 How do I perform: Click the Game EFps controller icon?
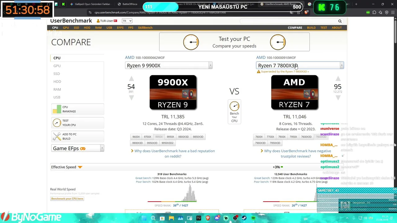click(x=83, y=149)
